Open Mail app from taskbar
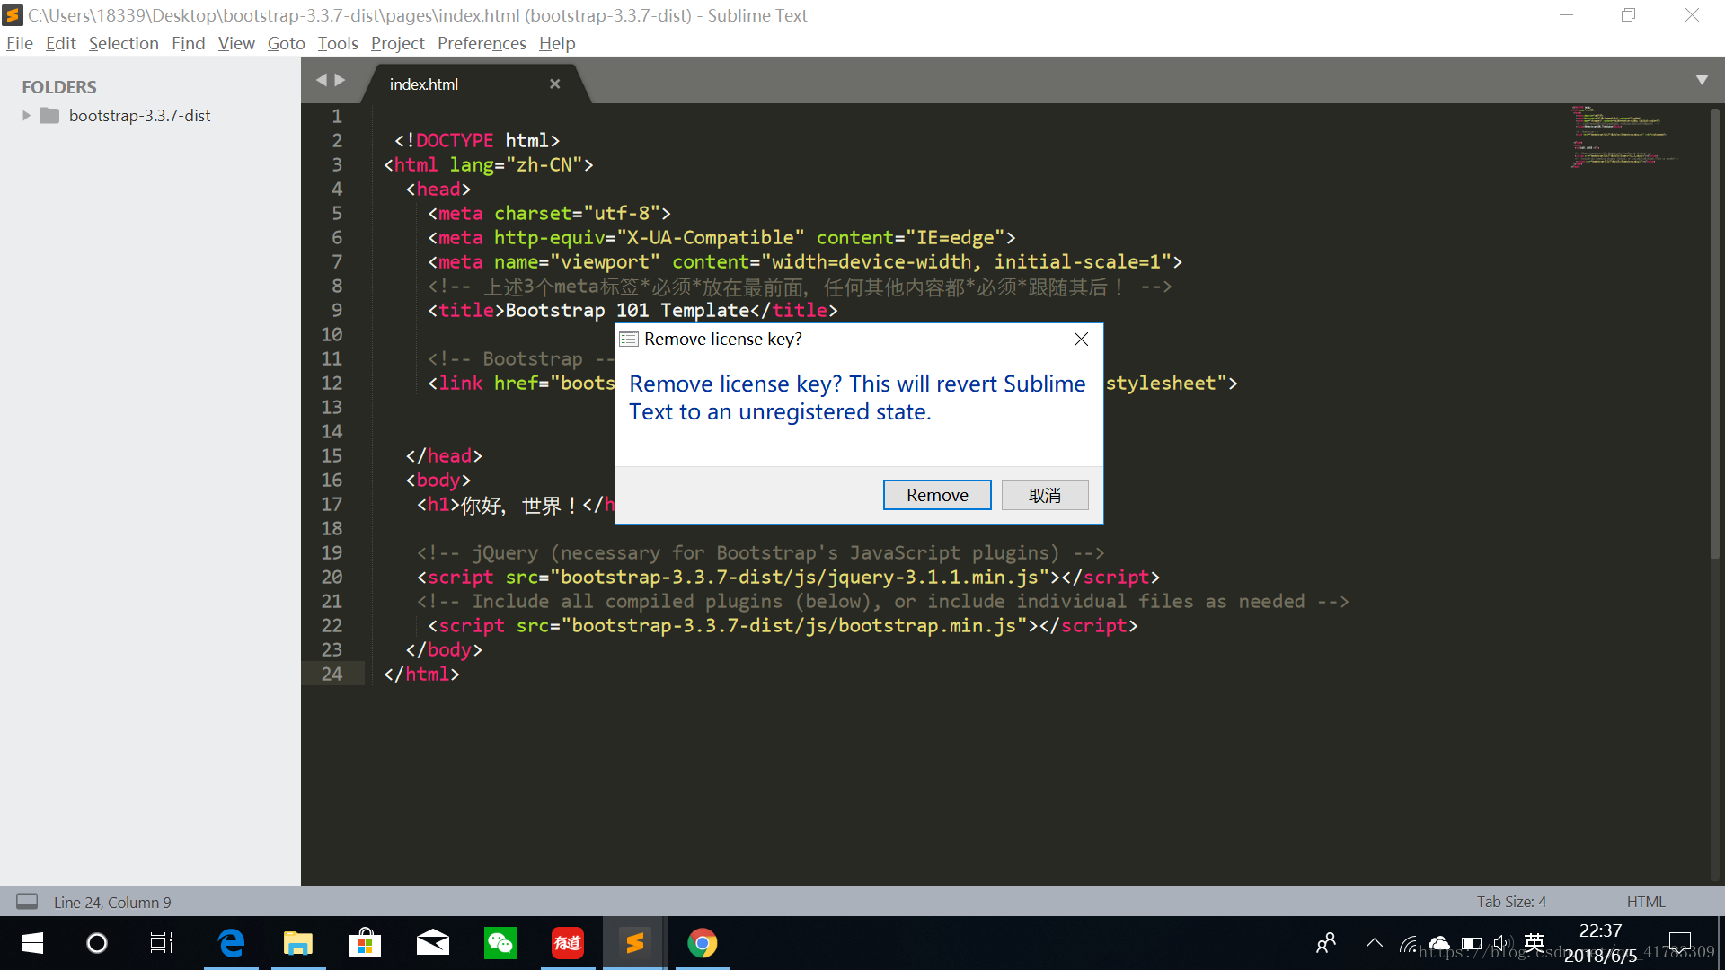 point(433,943)
